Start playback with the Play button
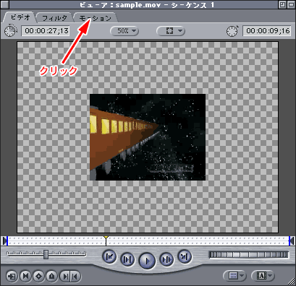The image size is (296, 286). point(147,261)
